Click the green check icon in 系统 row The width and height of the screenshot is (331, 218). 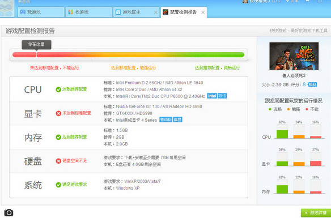point(58,185)
